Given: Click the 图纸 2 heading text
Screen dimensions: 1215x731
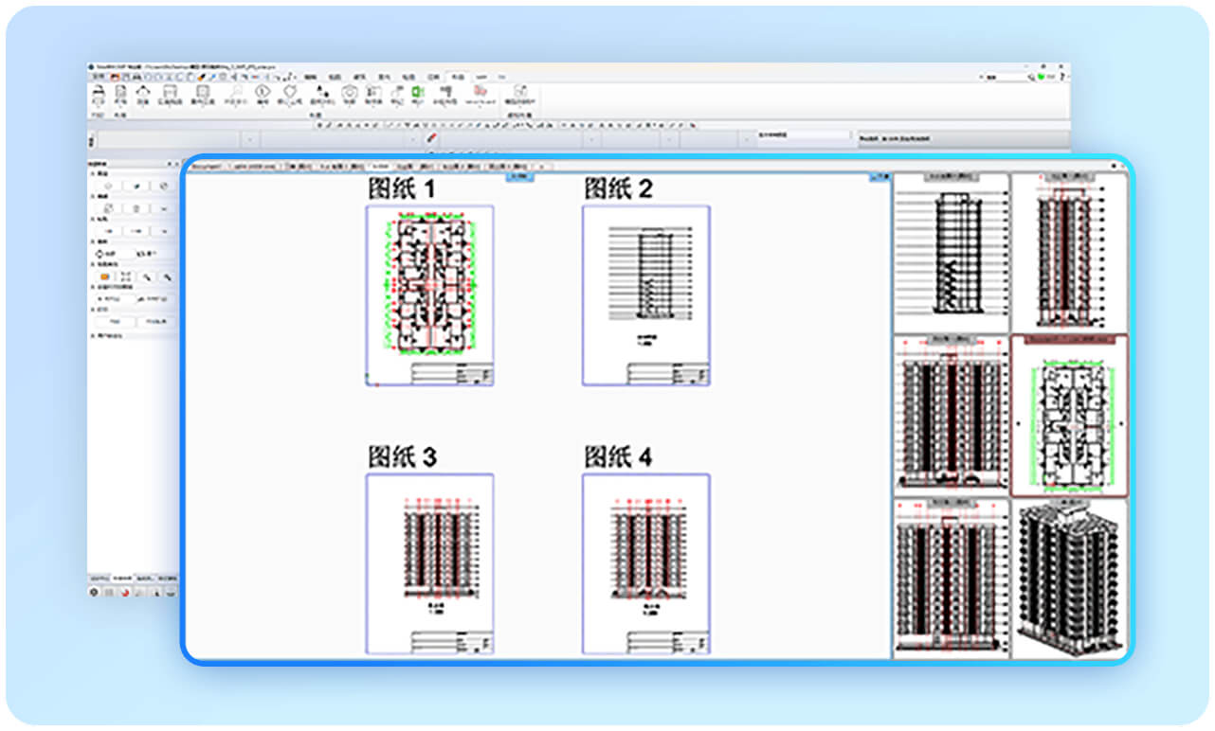Looking at the screenshot, I should 618,188.
